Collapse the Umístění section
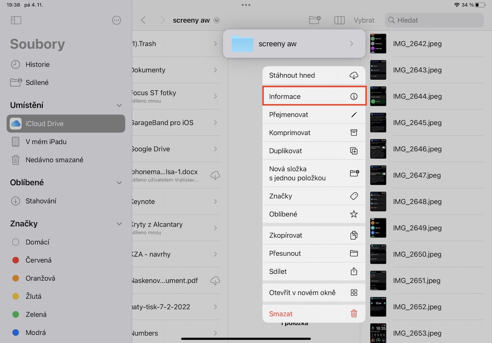The height and width of the screenshot is (343, 492). 119,105
